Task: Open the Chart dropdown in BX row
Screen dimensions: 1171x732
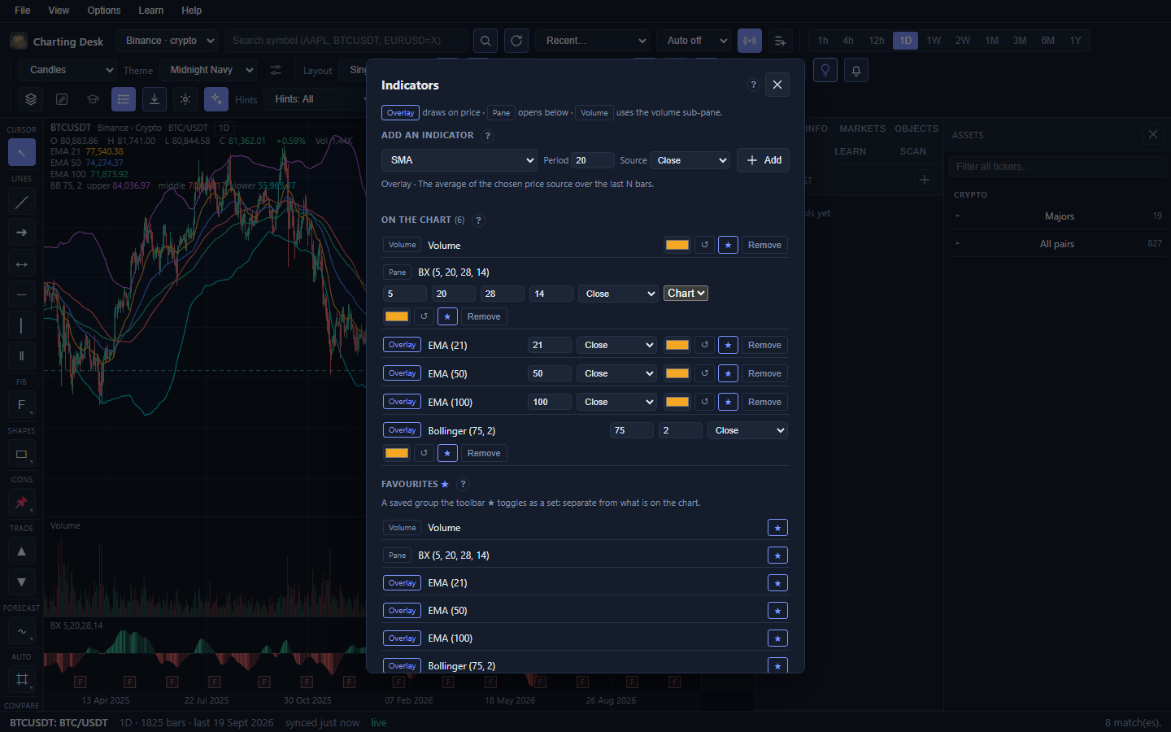Action: coord(686,294)
